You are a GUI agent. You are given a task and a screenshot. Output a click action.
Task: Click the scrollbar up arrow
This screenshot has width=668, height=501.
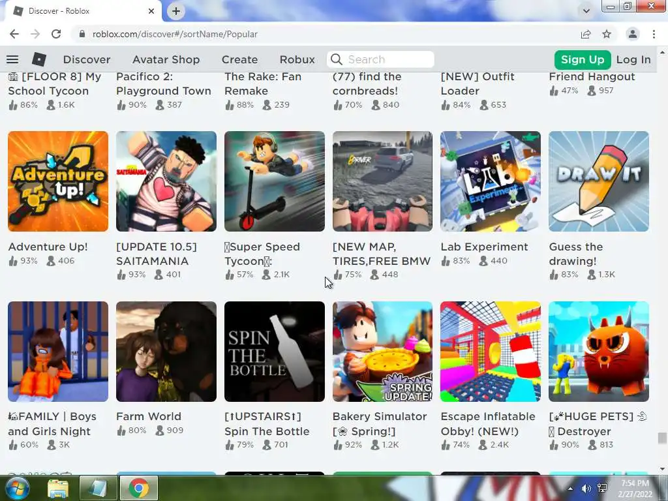click(661, 52)
